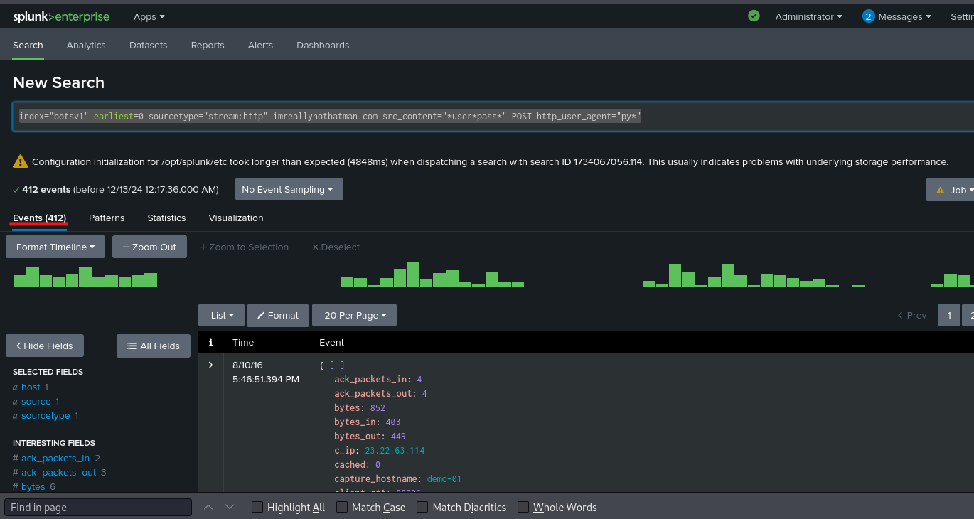Select the ack_packets_out field in sidebar
The width and height of the screenshot is (974, 519).
point(58,472)
